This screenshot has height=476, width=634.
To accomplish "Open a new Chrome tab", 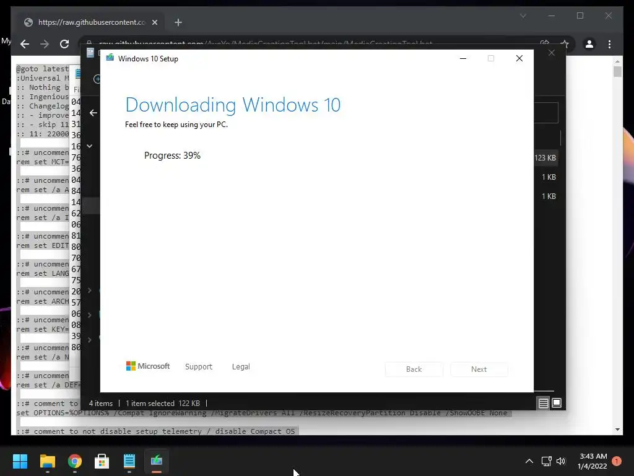I will click(178, 22).
